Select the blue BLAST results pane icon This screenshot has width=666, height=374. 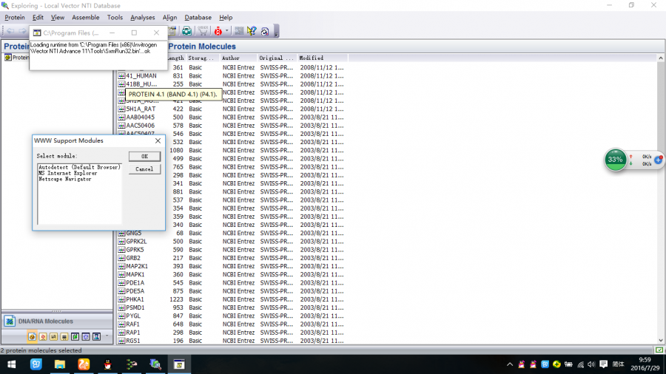click(86, 337)
